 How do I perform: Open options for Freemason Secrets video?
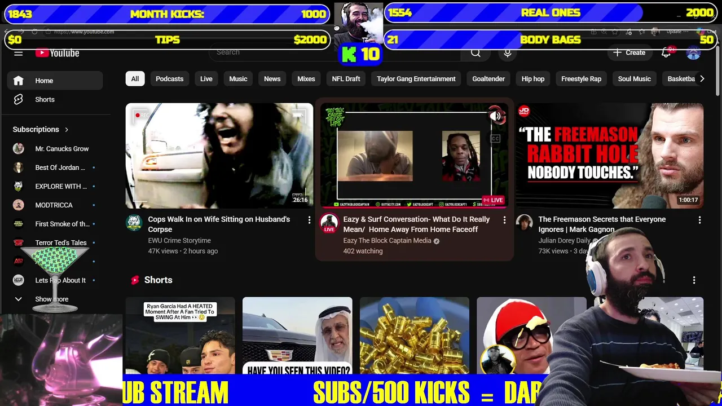point(699,220)
